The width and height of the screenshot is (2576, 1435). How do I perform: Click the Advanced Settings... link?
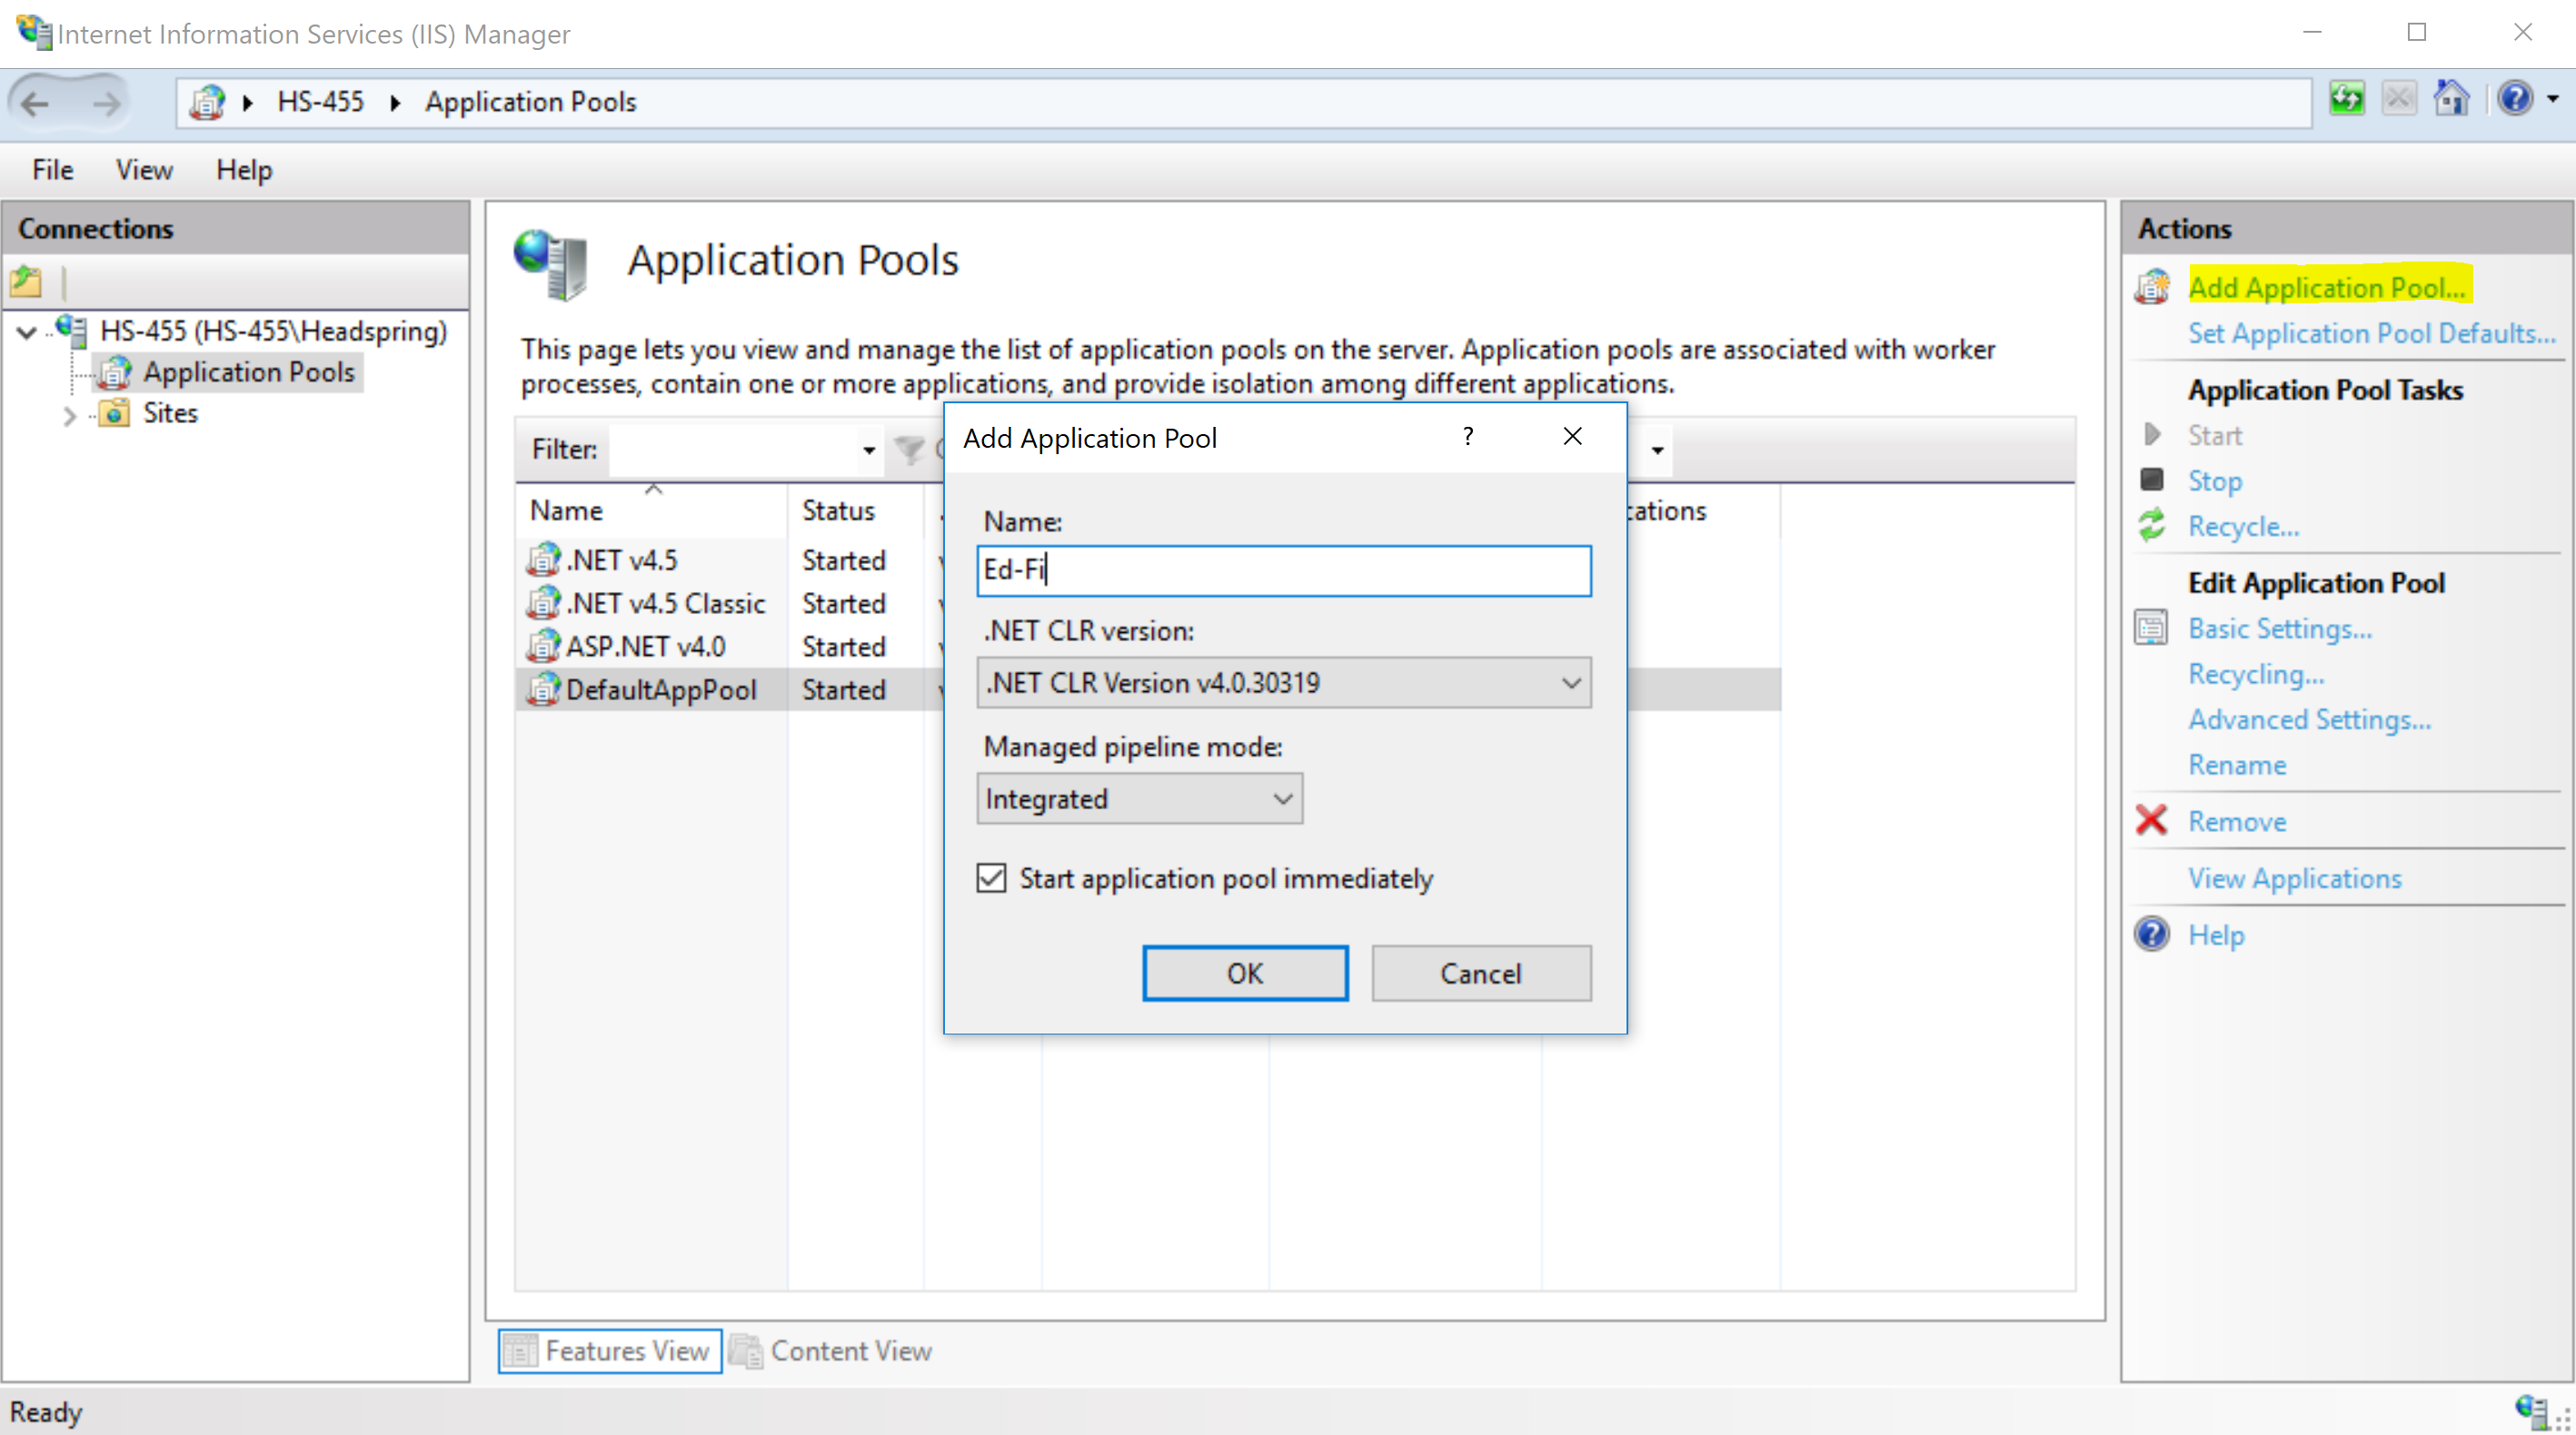pos(2309,719)
